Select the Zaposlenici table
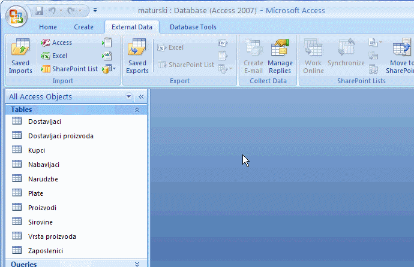This screenshot has height=267, width=414. [x=76, y=251]
